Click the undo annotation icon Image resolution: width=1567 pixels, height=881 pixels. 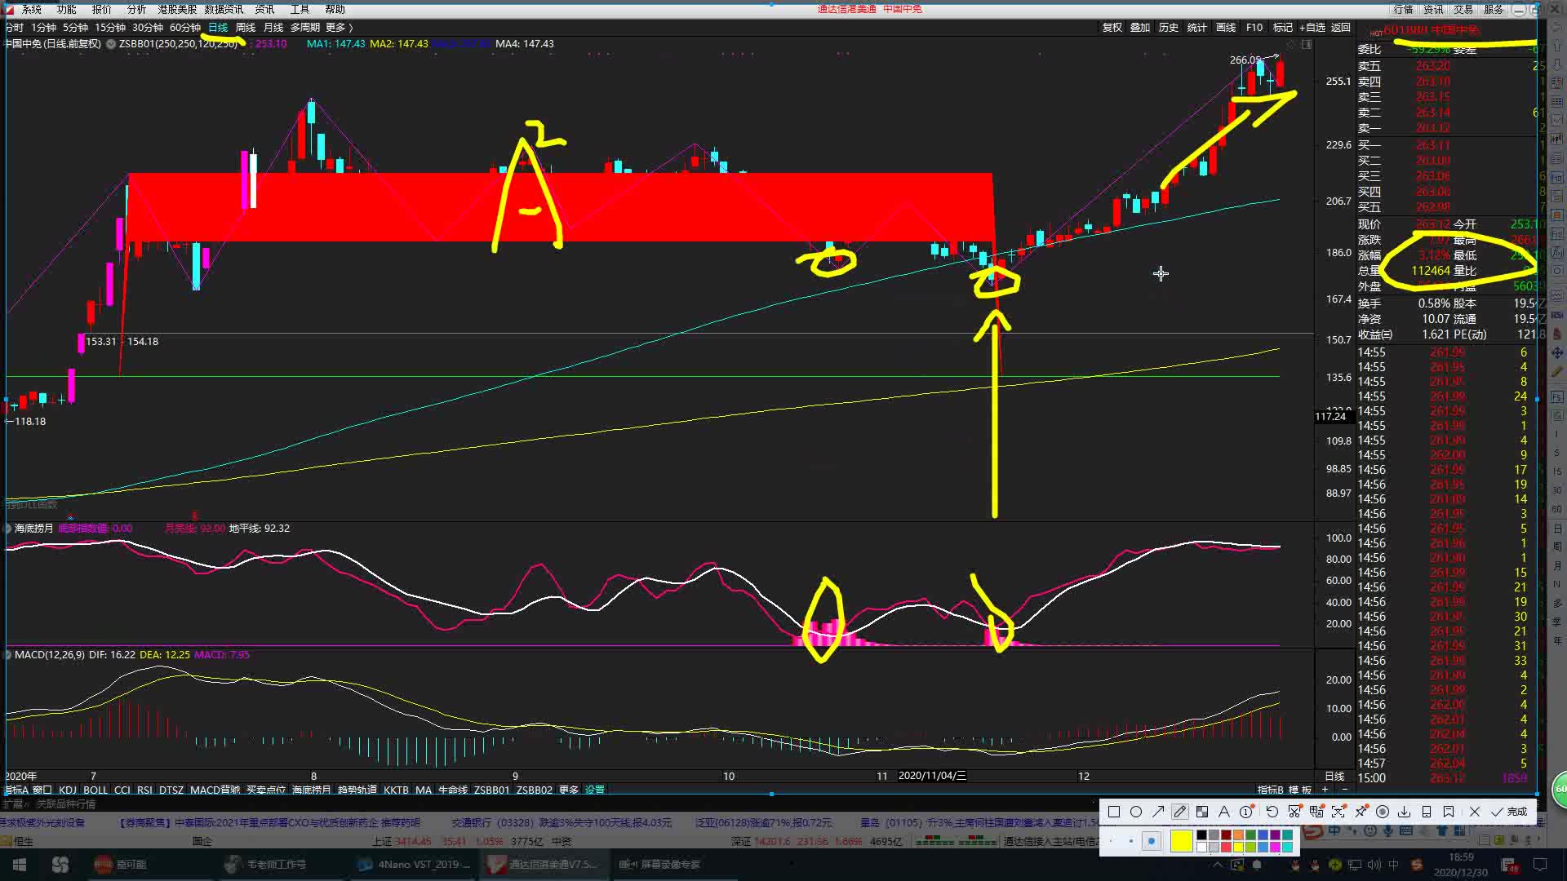[x=1272, y=812]
